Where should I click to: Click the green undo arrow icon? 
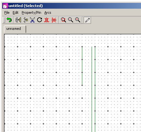[9, 20]
